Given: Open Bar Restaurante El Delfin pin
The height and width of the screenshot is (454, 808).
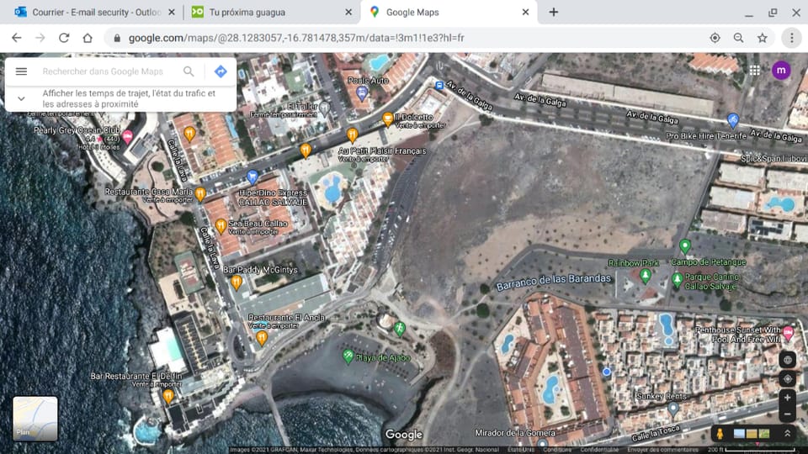Looking at the screenshot, I should pyautogui.click(x=168, y=396).
